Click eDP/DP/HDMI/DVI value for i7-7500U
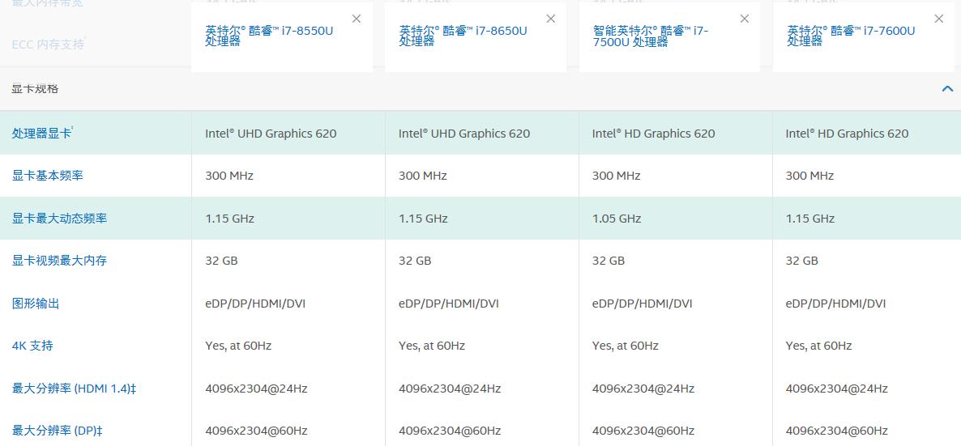Screen dimensions: 961x446 coord(643,304)
